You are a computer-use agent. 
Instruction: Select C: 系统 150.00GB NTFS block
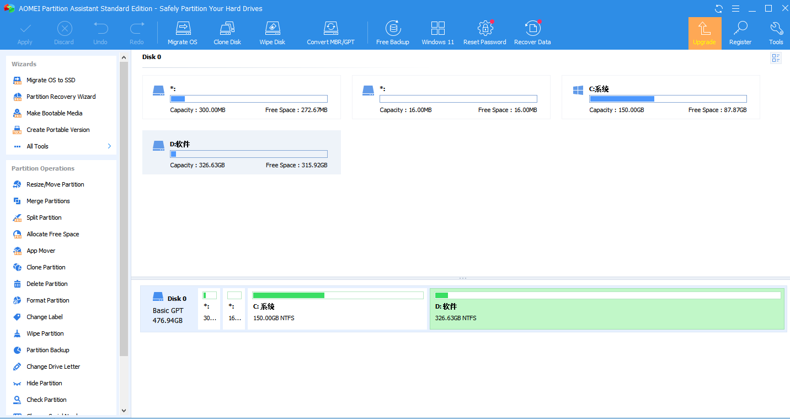click(x=338, y=309)
